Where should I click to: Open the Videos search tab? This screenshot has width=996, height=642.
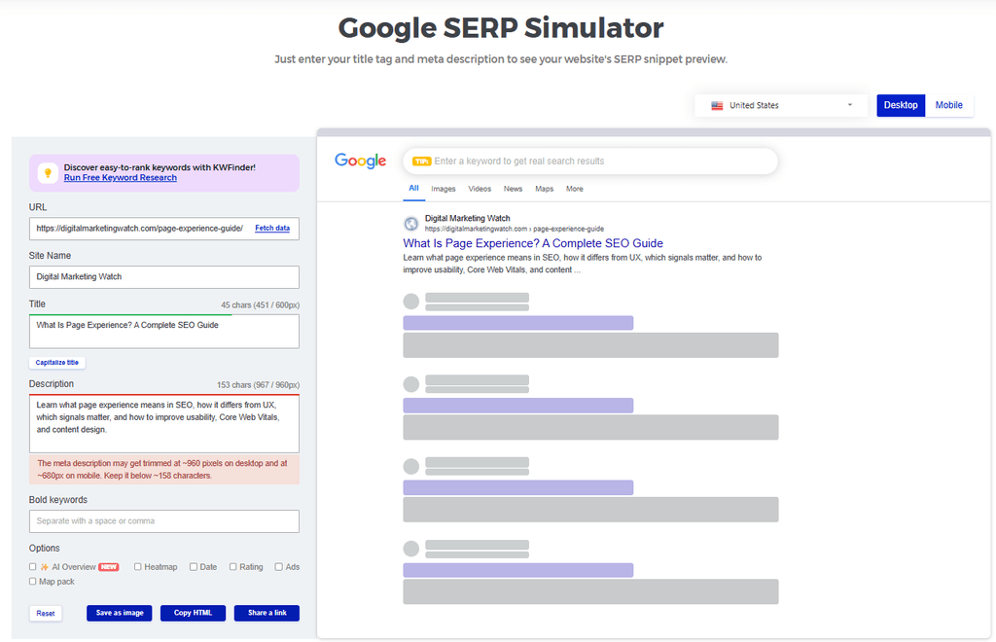tap(480, 189)
